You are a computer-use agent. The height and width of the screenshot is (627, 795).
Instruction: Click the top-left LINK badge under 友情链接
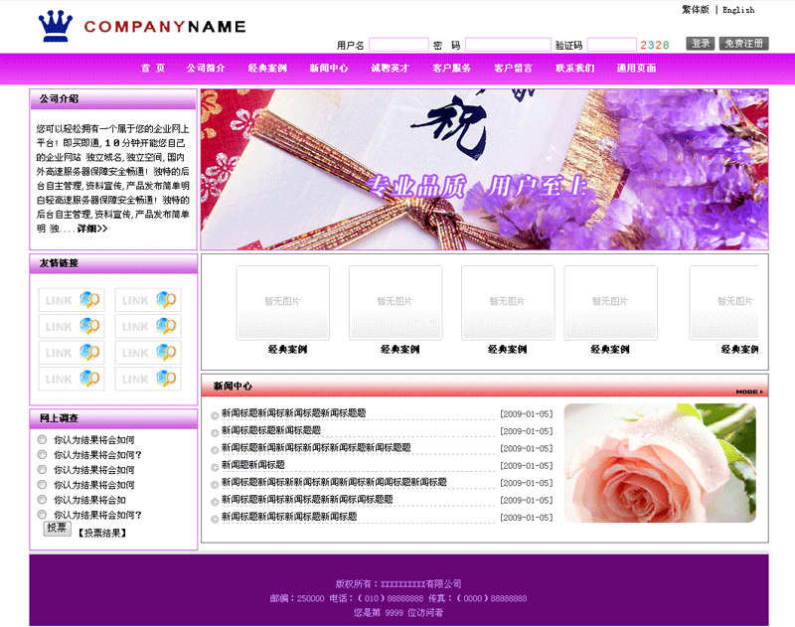tap(70, 299)
